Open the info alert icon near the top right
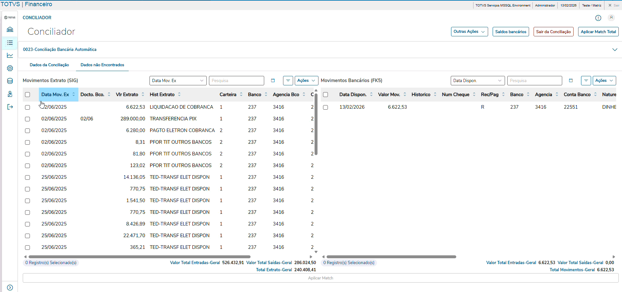The height and width of the screenshot is (292, 622). click(x=598, y=18)
